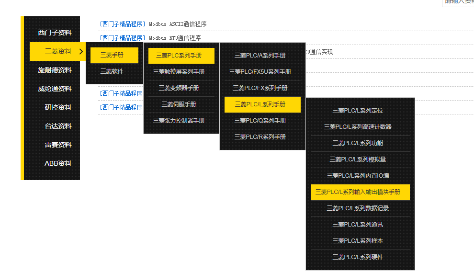This screenshot has height=273, width=474.
Task: Select 施耐德资料 in the left sidebar
Action: click(x=55, y=70)
